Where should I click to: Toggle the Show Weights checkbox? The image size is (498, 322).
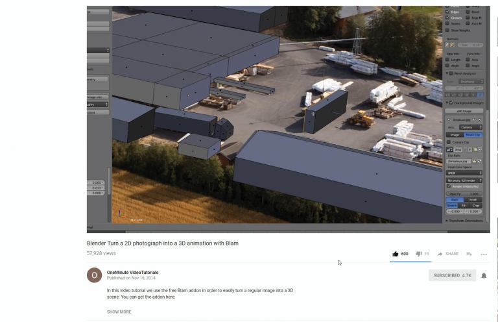447,31
